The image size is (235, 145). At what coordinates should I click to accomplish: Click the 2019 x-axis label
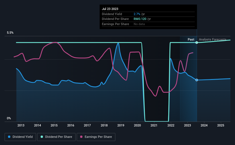tap(121, 125)
